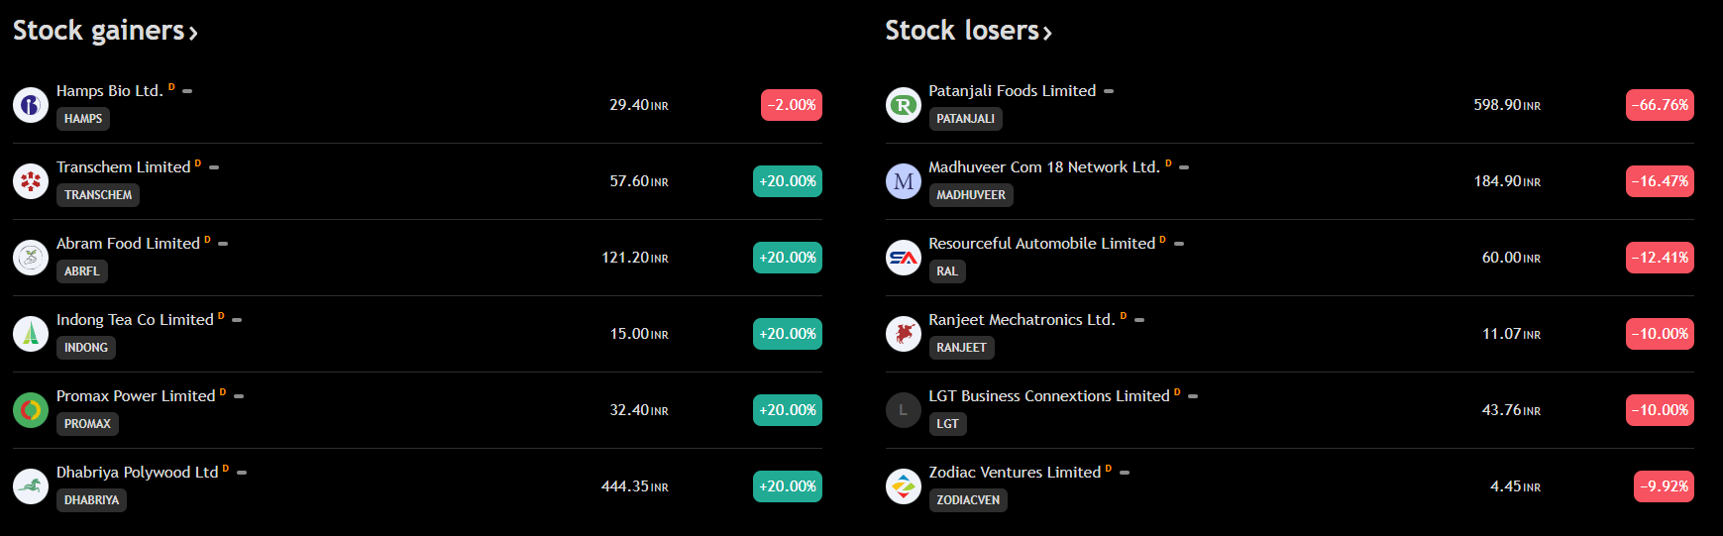Click the Madhuveer Com 18 'M' icon
Screen dimensions: 1723x536
[x=904, y=181]
